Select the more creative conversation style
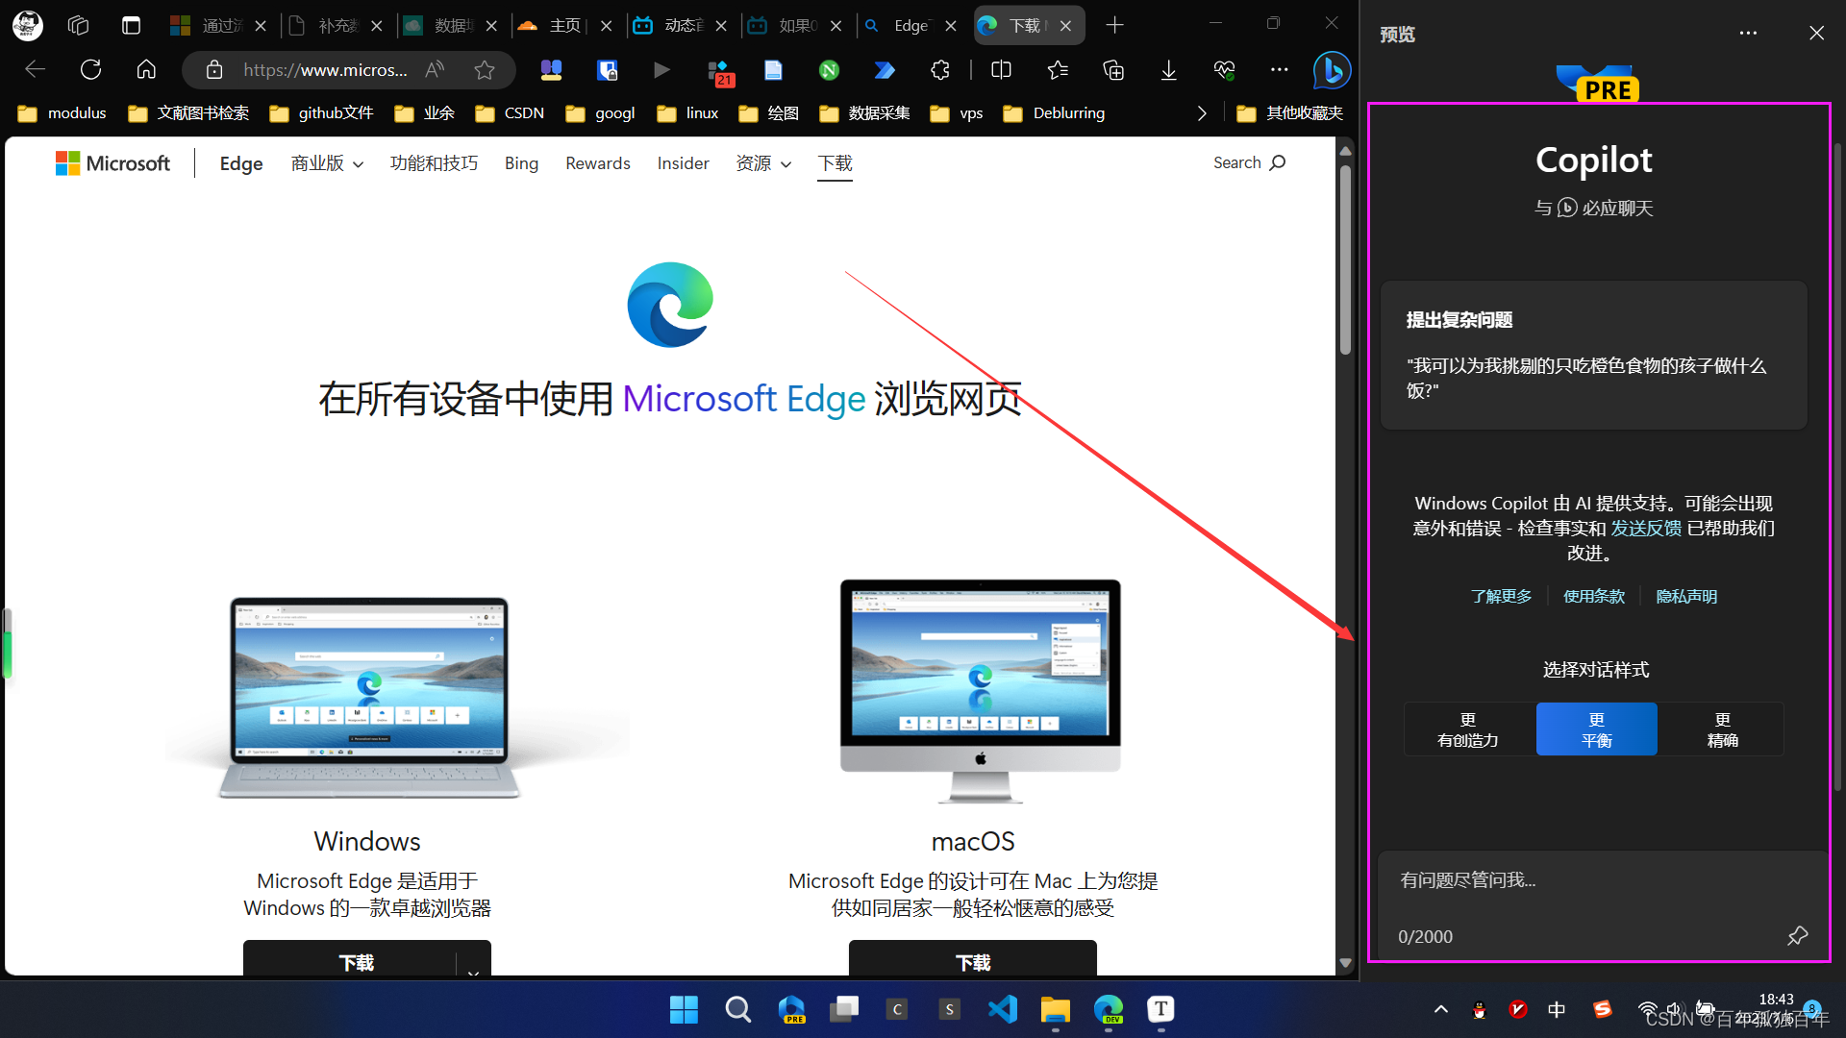This screenshot has height=1038, width=1846. [x=1469, y=729]
